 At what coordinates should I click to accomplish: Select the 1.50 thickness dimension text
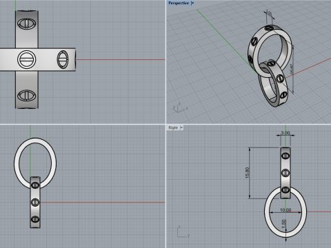click(284, 224)
